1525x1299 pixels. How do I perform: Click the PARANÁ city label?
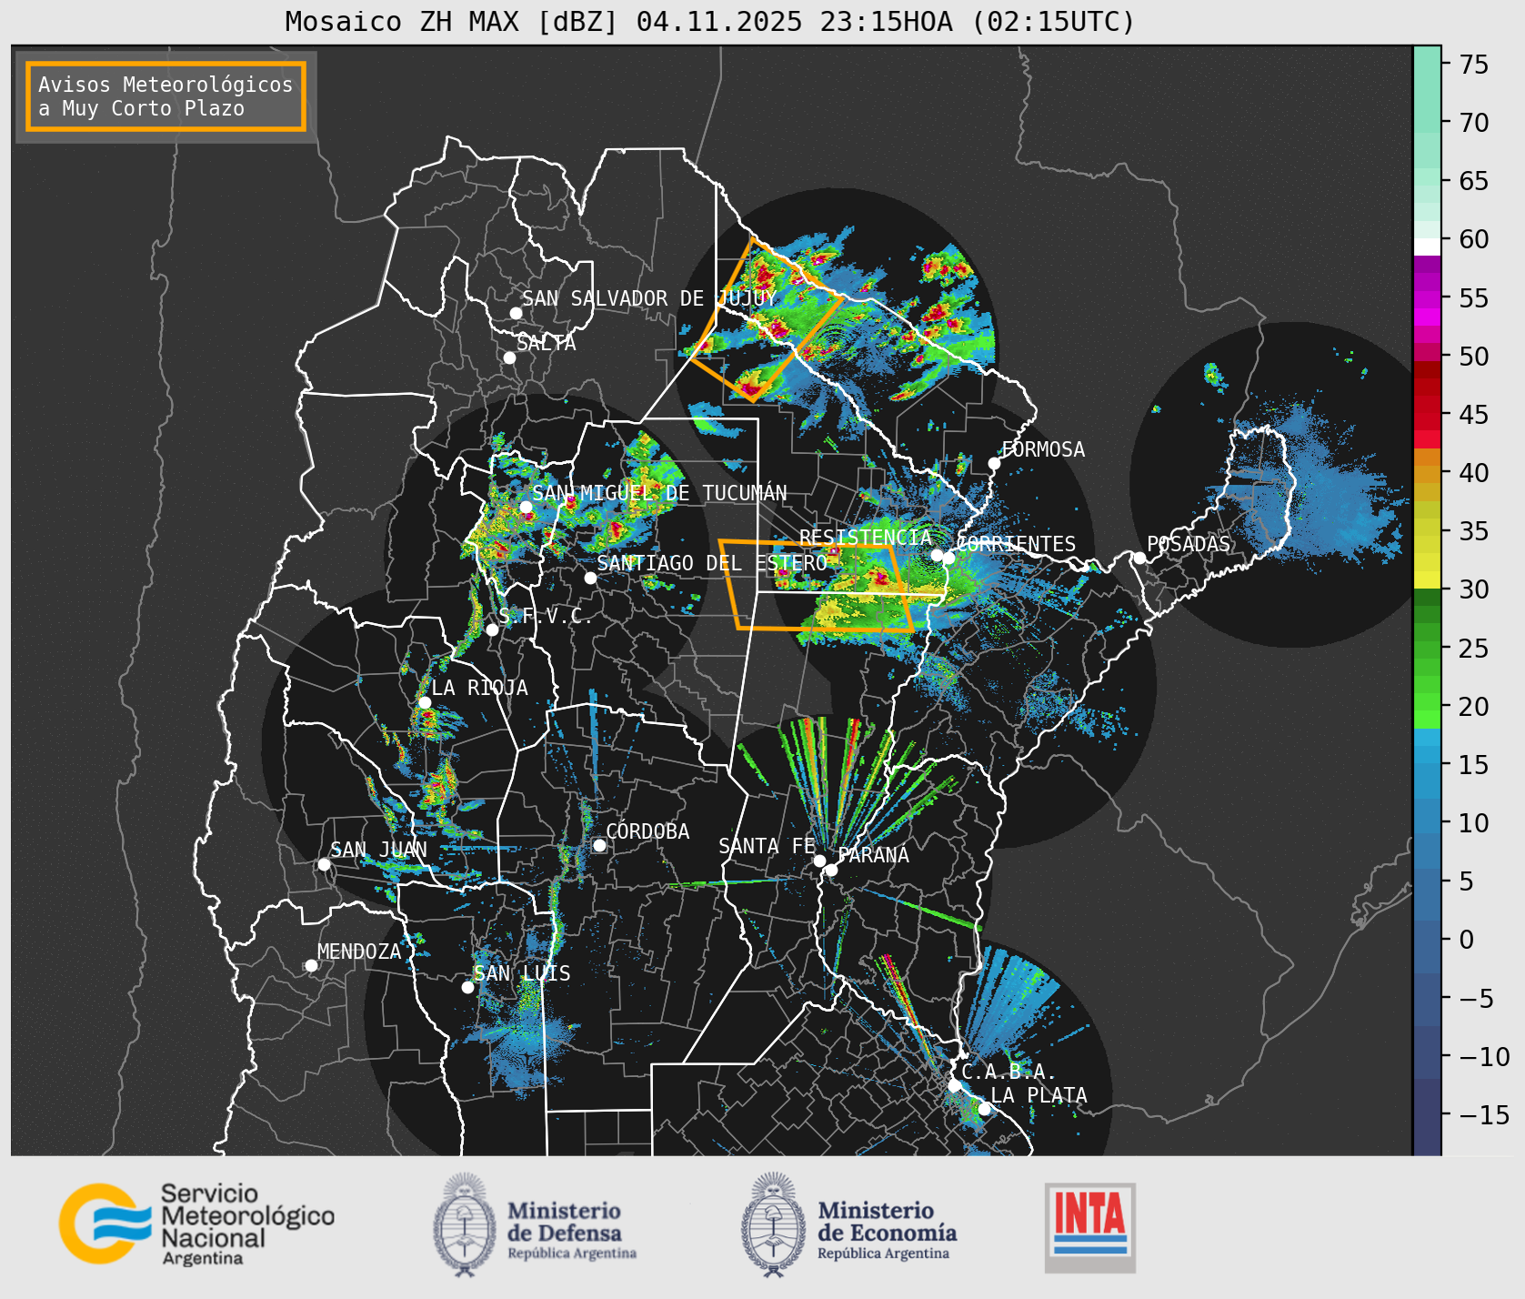click(874, 855)
